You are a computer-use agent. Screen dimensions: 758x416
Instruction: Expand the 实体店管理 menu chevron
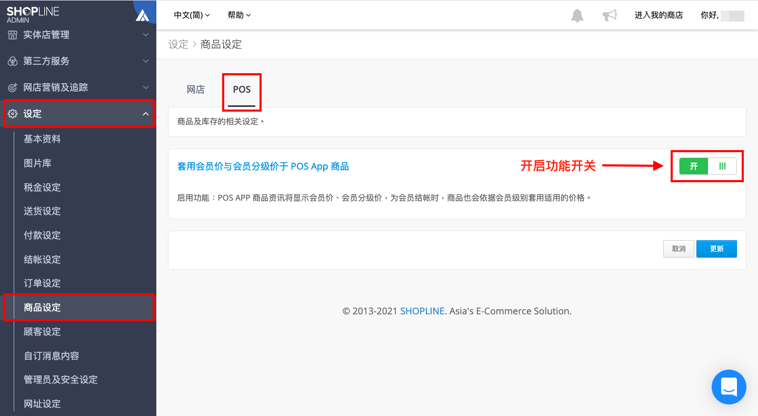[146, 35]
